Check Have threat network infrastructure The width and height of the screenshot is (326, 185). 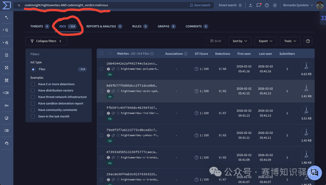(33, 97)
